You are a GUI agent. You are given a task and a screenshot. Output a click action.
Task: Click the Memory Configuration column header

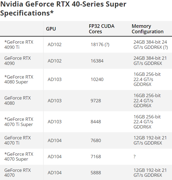147,29
